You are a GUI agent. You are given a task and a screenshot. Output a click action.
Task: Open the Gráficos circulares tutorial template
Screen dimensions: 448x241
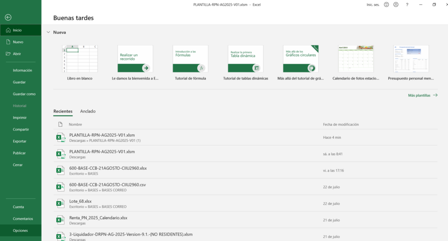coord(301,63)
